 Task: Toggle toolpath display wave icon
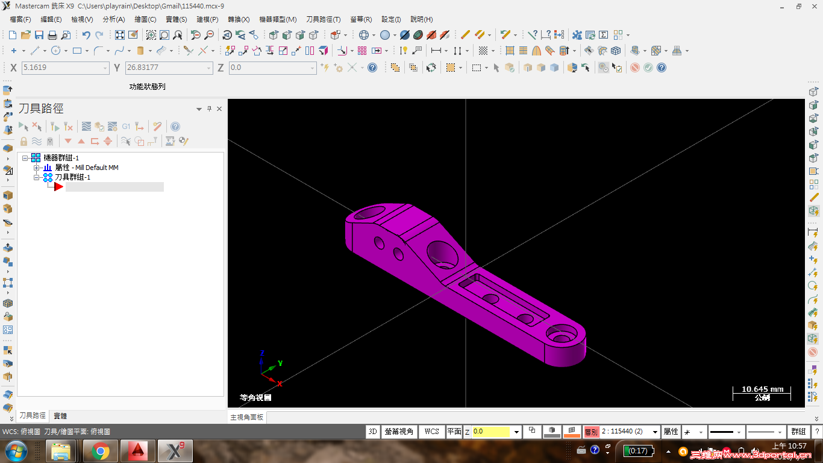[37, 141]
